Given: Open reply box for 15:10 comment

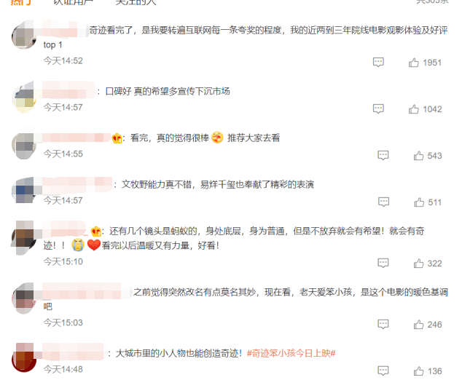Looking at the screenshot, I should tap(383, 263).
